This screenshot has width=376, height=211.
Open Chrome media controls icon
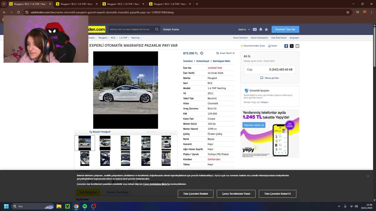pyautogui.click(x=357, y=12)
